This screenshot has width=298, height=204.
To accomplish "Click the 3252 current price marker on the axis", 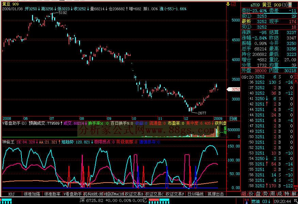I will (x=234, y=89).
